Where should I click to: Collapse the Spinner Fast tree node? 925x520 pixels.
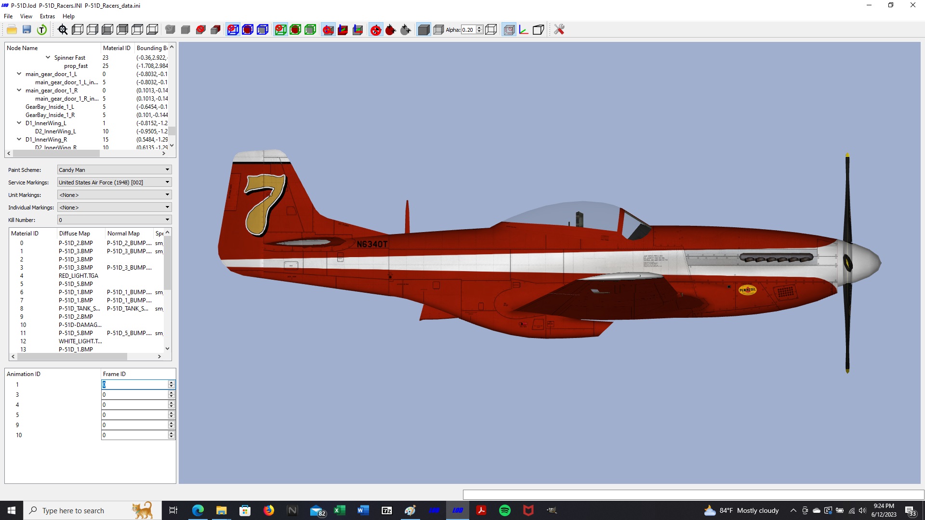point(48,57)
